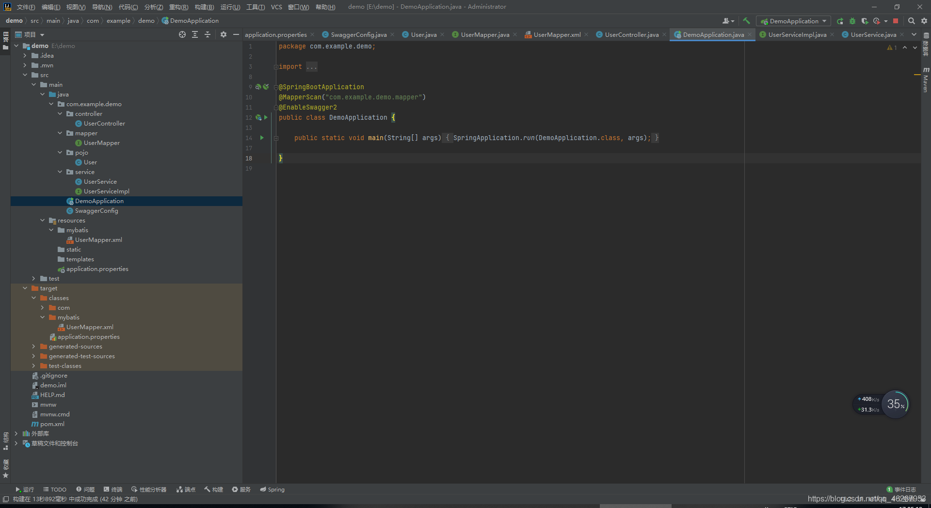The height and width of the screenshot is (508, 931).
Task: Switch to UserController.java tab
Action: click(631, 34)
